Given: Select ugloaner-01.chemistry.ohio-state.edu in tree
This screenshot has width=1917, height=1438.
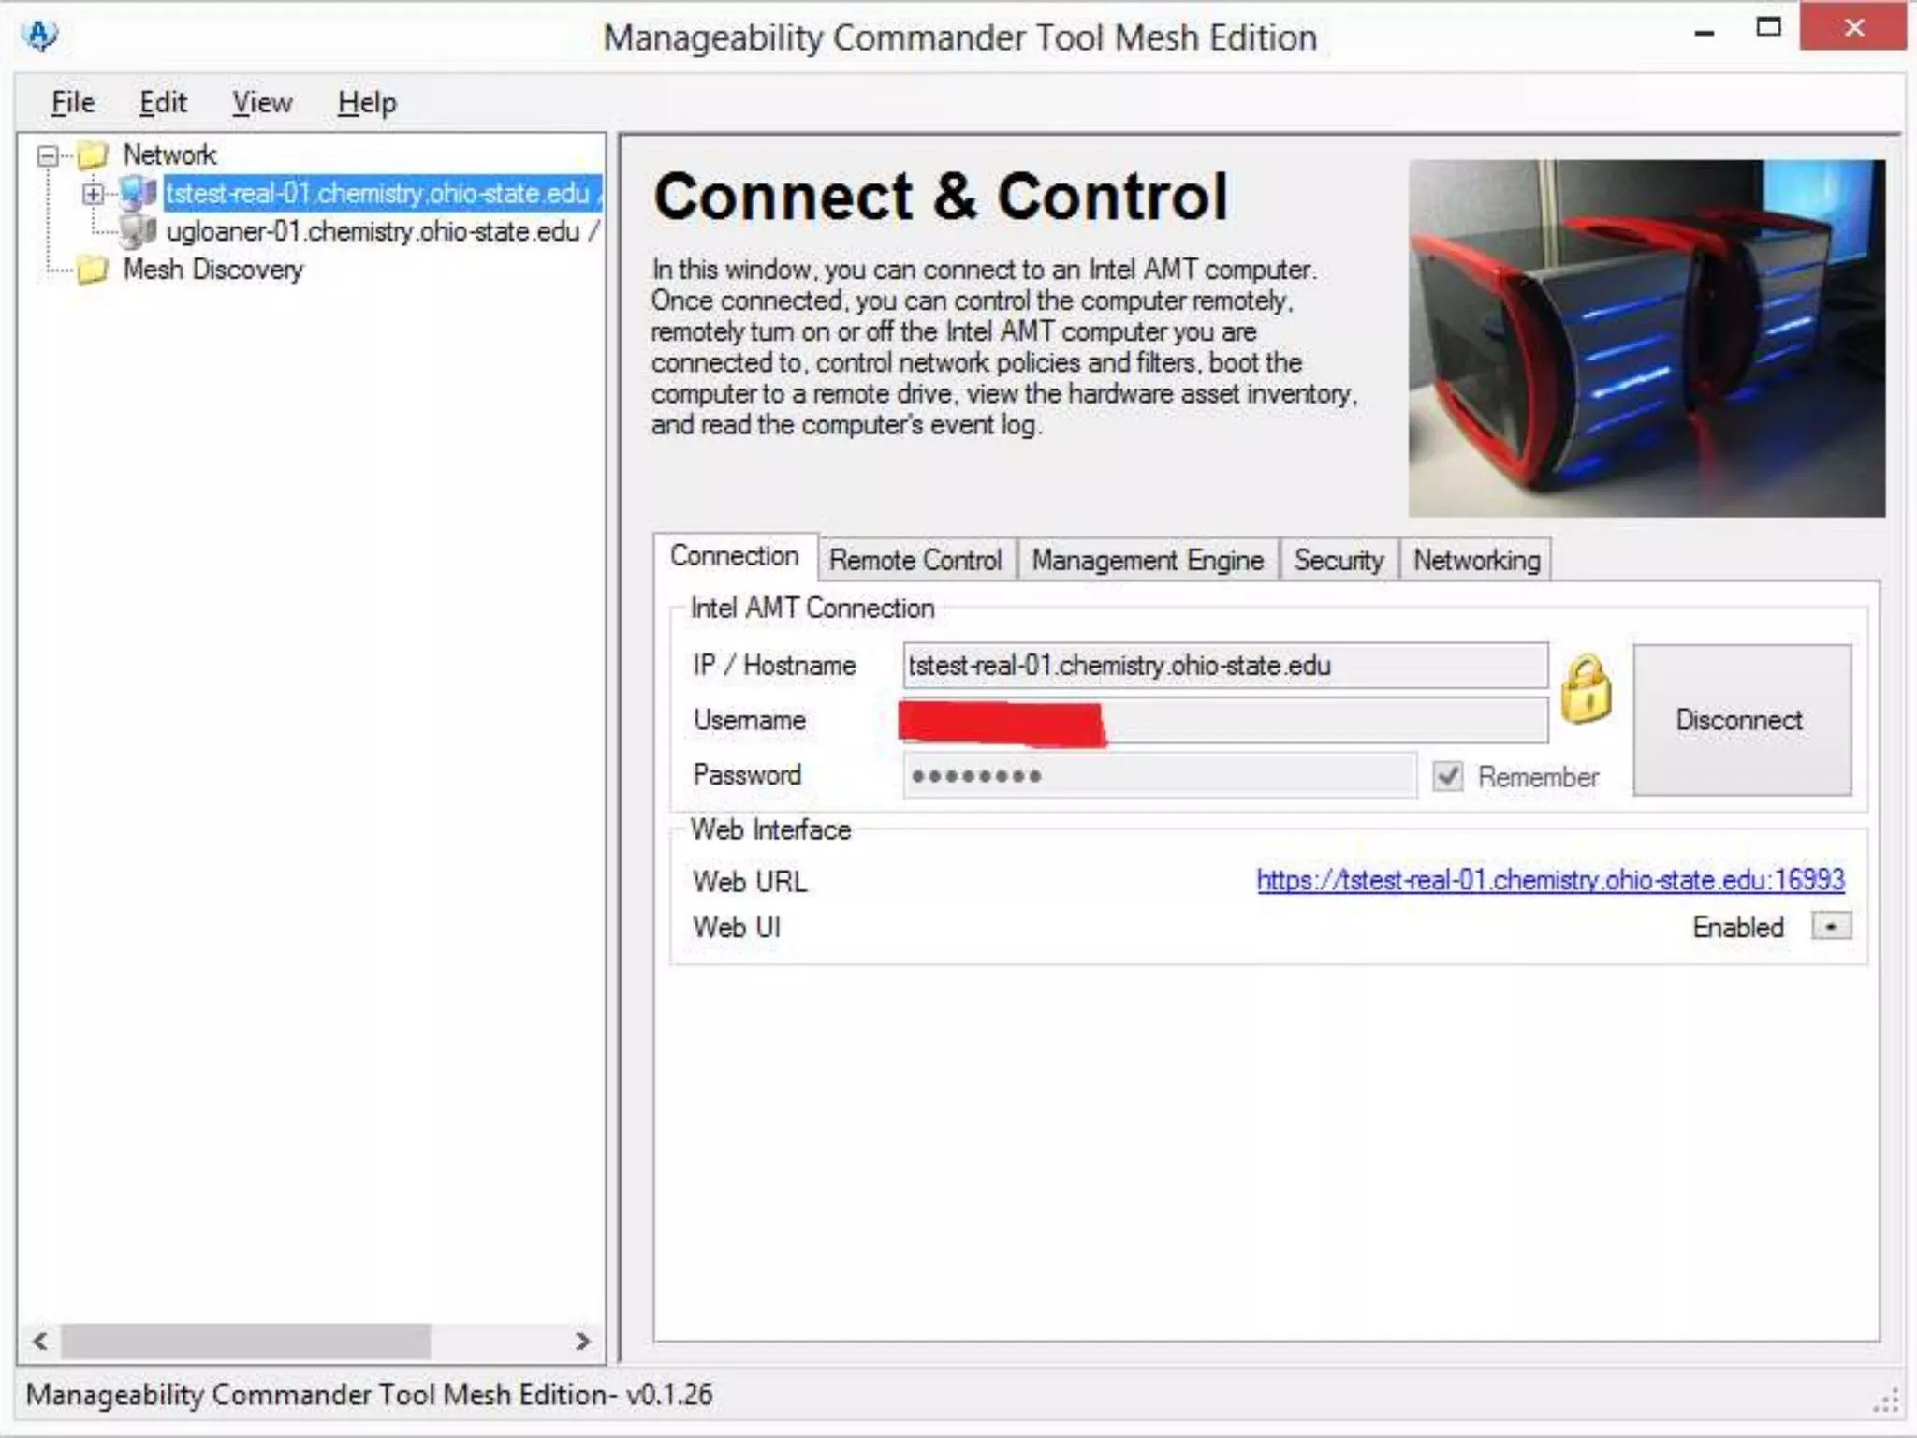Looking at the screenshot, I should coord(382,231).
